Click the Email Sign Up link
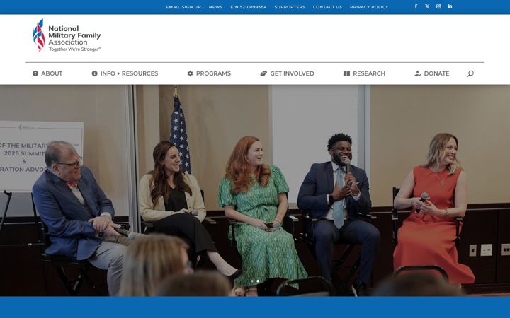 183,7
